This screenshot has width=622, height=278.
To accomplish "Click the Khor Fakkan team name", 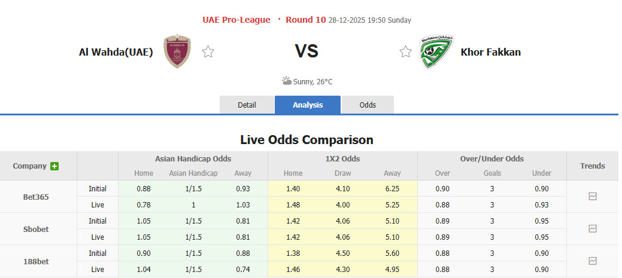I will click(490, 52).
